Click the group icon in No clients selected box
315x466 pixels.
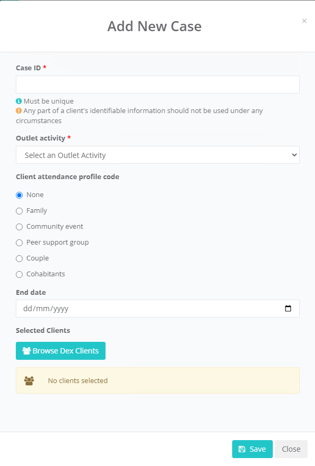tap(29, 381)
